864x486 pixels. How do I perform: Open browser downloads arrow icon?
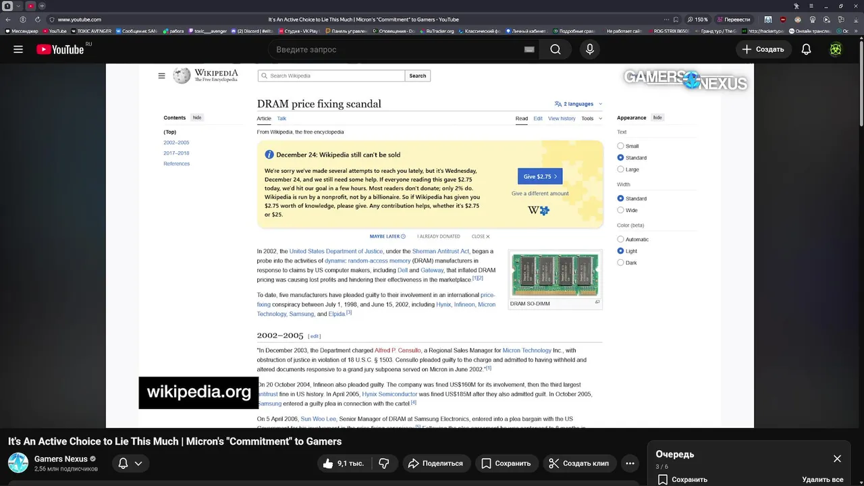[x=855, y=20]
